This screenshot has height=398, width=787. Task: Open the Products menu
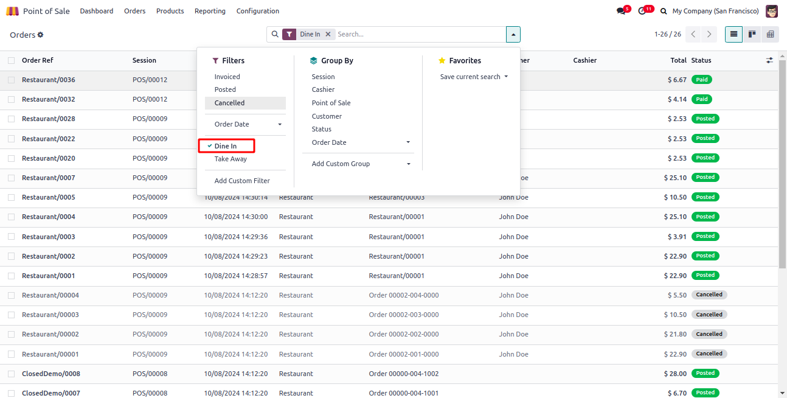pyautogui.click(x=170, y=11)
